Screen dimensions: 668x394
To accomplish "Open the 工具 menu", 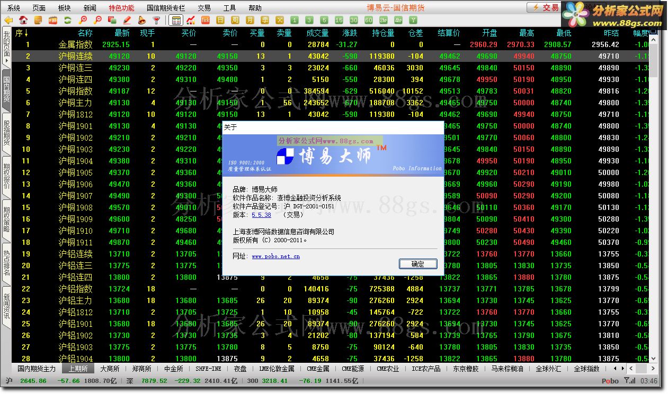I will click(x=229, y=8).
